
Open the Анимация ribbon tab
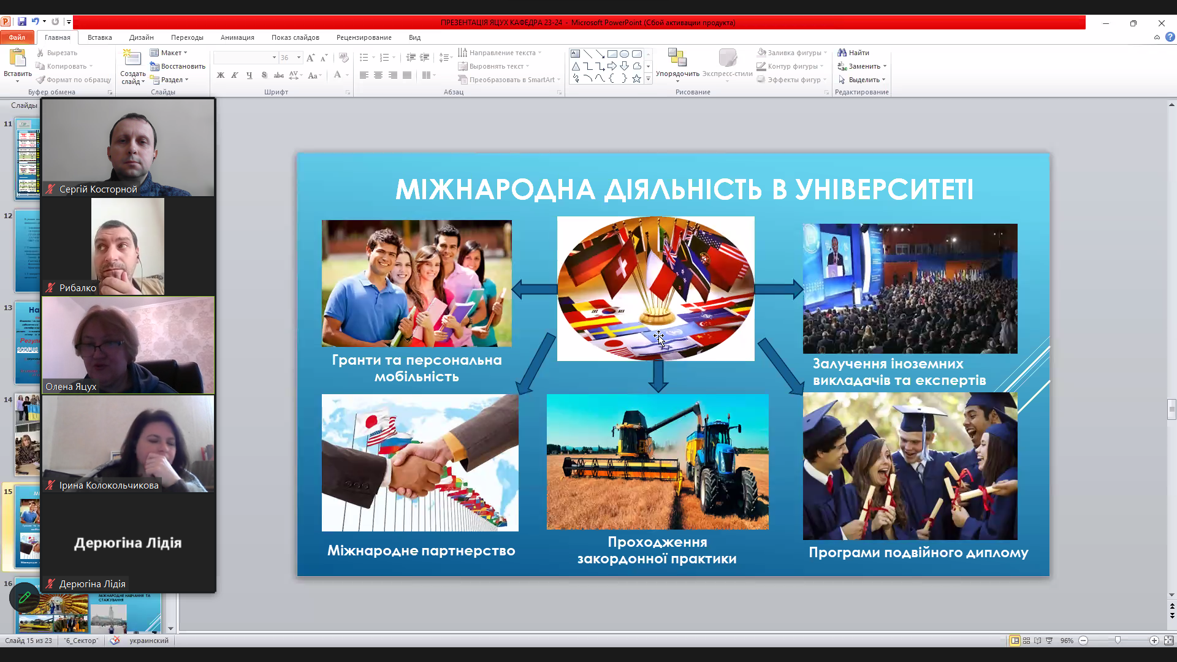[237, 37]
